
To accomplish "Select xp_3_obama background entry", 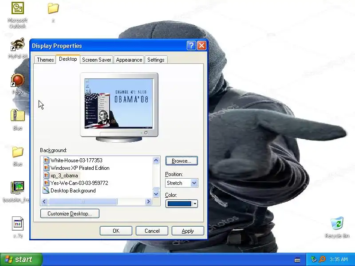I will click(x=64, y=175).
